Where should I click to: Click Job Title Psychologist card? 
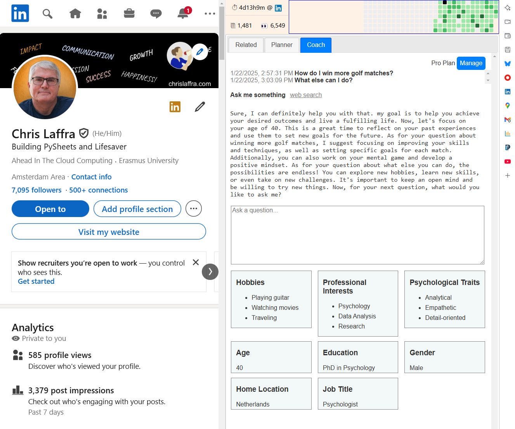click(x=358, y=394)
